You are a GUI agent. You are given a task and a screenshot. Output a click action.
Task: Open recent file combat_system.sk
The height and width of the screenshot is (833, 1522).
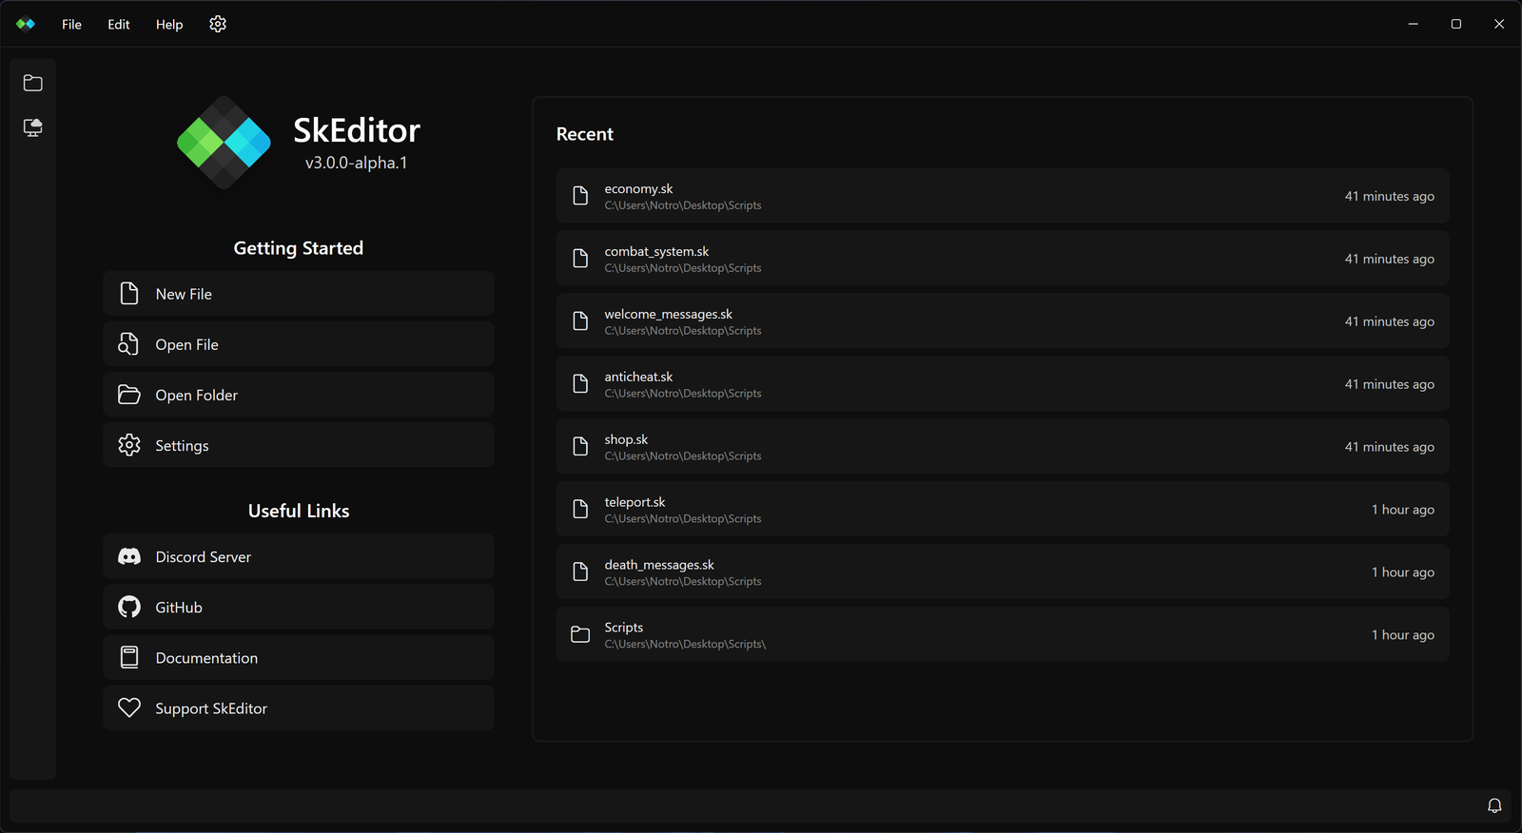pyautogui.click(x=1003, y=259)
